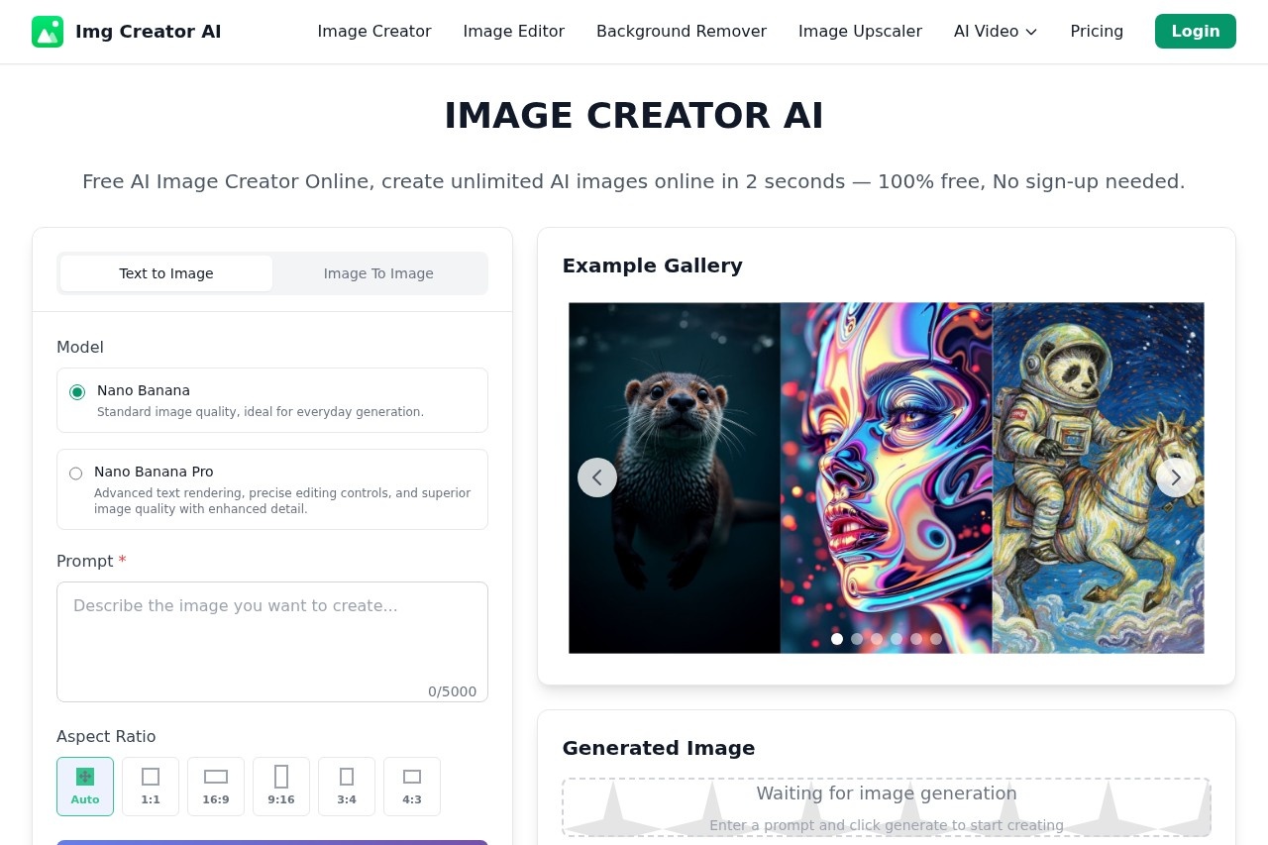This screenshot has height=845, width=1268.
Task: Switch to the Image To Image tab
Action: click(378, 273)
